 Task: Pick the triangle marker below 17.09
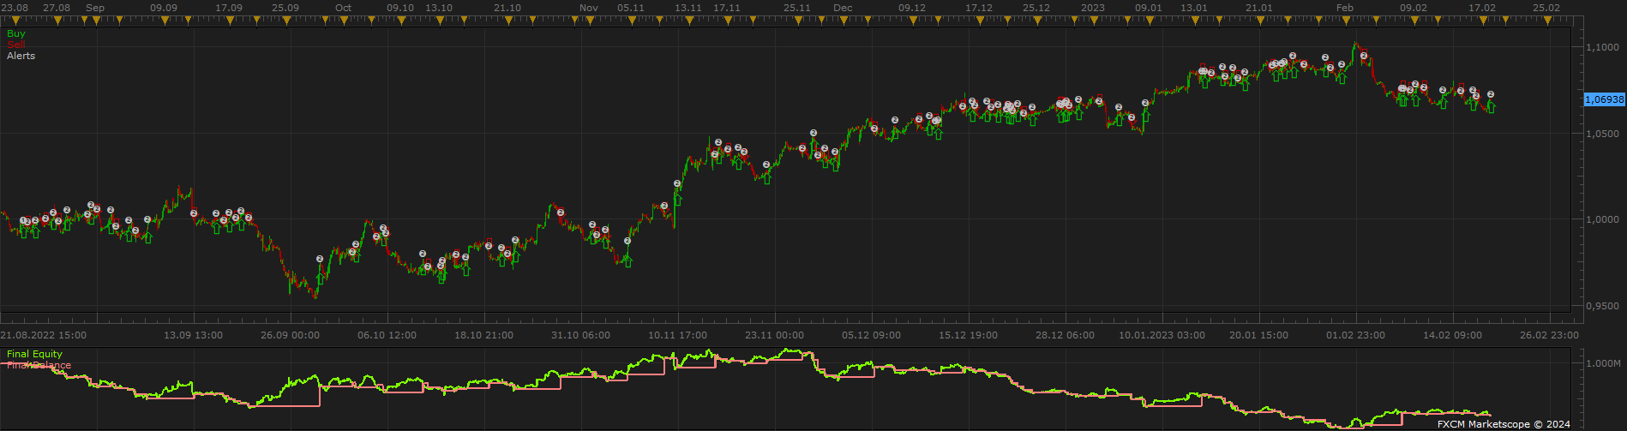tap(230, 20)
